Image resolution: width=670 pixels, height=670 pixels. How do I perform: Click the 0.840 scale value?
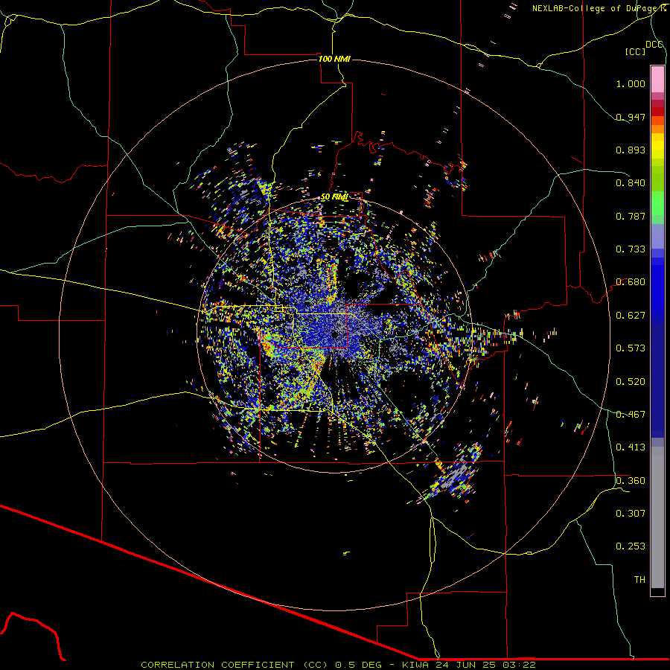631,183
